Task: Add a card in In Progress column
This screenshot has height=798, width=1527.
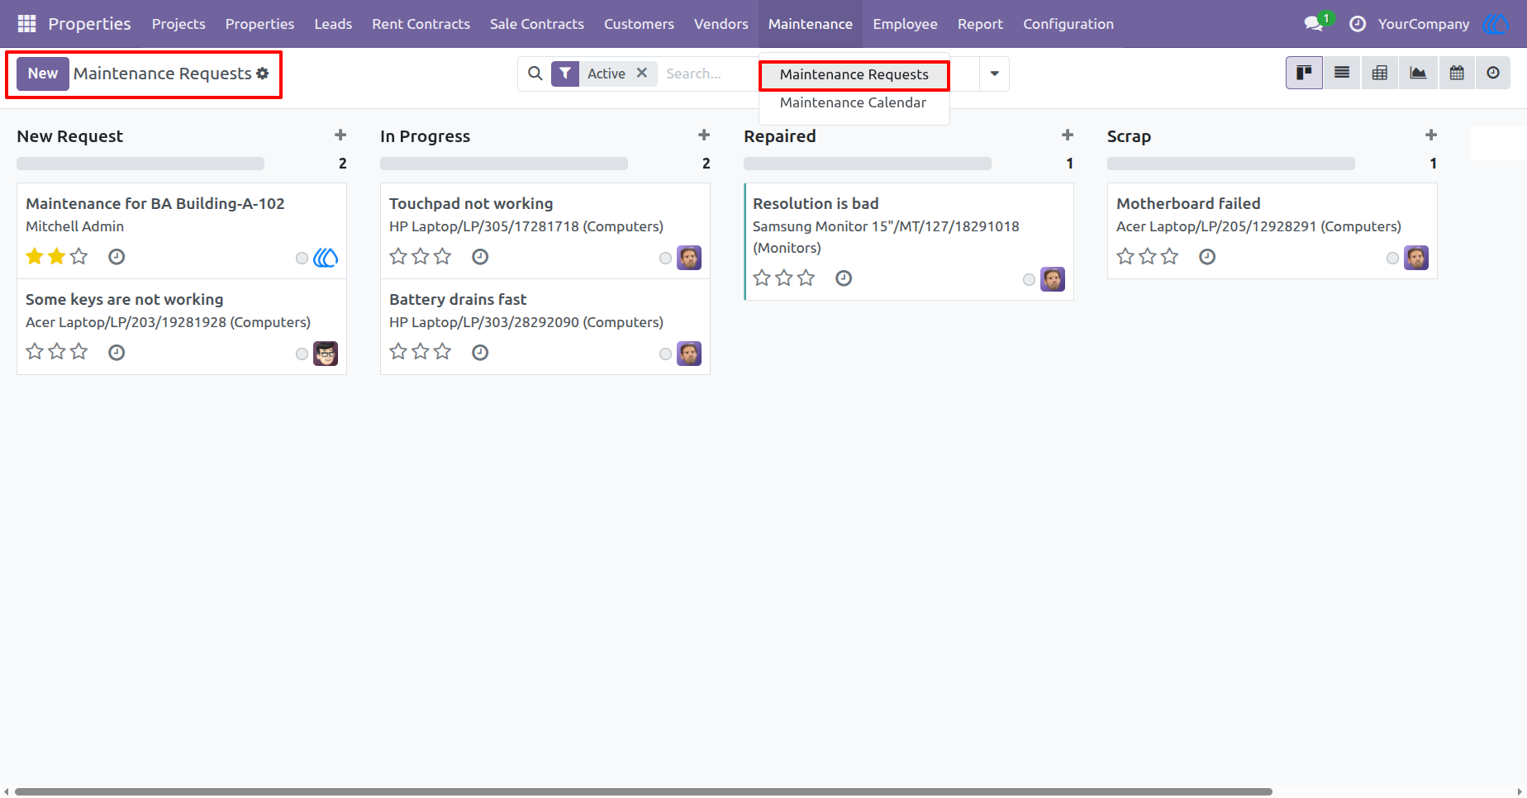Action: click(704, 135)
